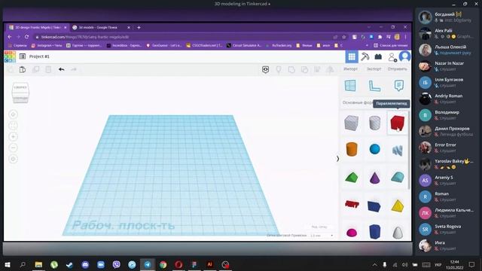Open the snap grid step dropdown
482x271 pixels.
pyautogui.click(x=322, y=236)
